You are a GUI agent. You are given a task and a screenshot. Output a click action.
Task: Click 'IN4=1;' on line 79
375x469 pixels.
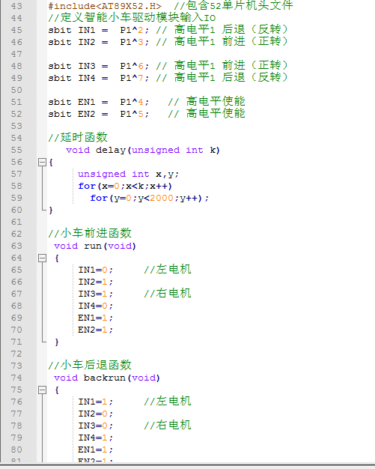tap(95, 438)
